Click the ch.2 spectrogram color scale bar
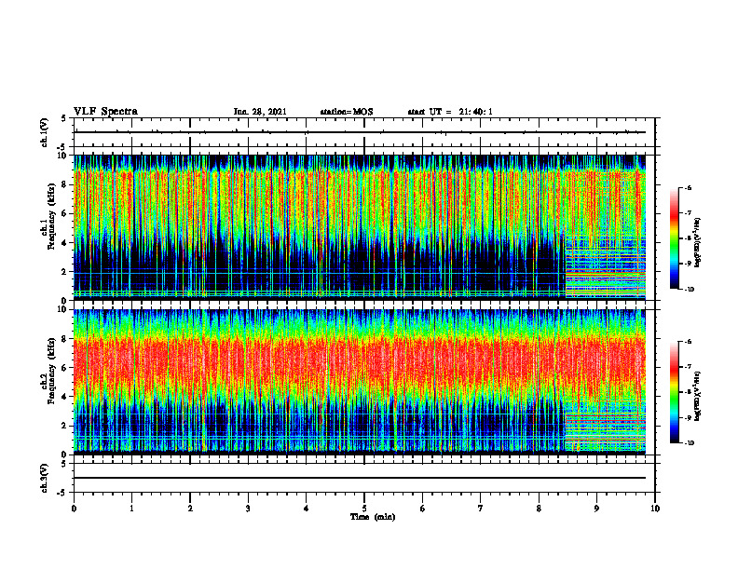738x570 pixels. coord(674,392)
